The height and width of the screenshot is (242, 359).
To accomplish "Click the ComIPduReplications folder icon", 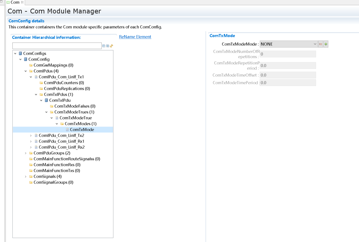I will (41, 88).
